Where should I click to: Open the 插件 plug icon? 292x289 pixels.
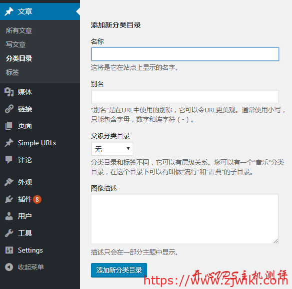[9, 199]
